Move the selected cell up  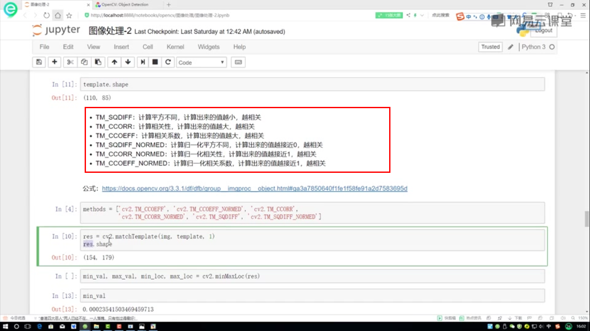tap(114, 62)
